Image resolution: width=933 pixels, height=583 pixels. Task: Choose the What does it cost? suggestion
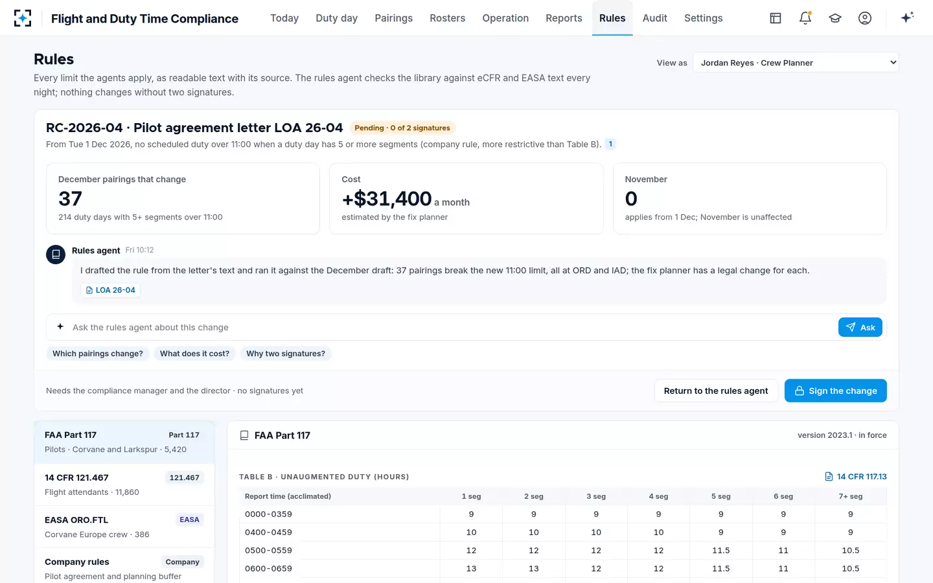[x=194, y=354]
